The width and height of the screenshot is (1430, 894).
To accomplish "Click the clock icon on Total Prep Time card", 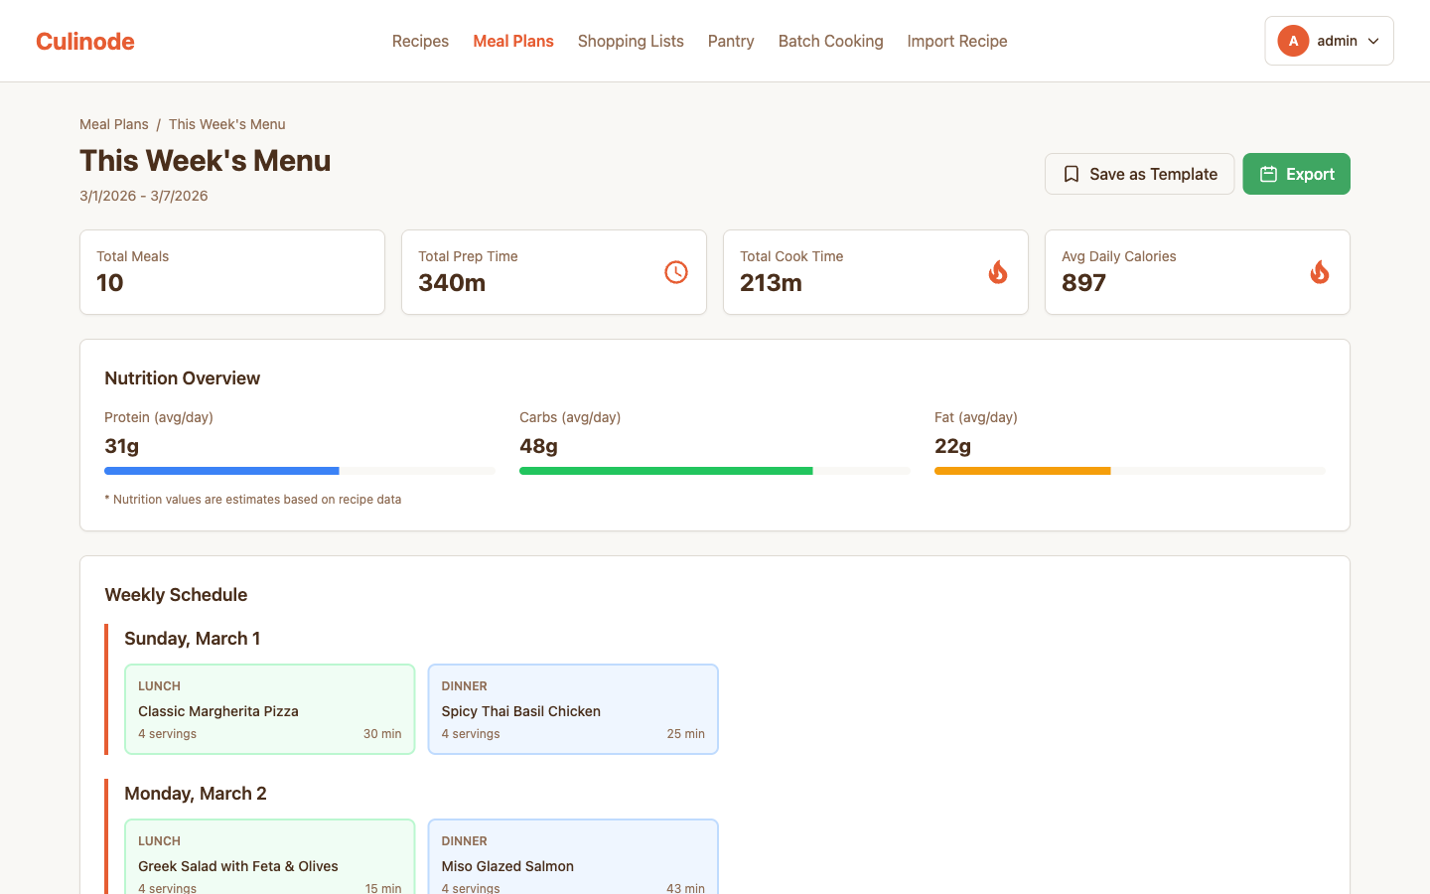I will coord(676,270).
